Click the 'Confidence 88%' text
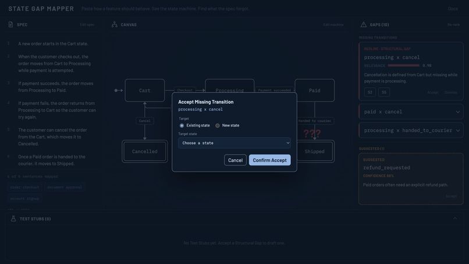 click(x=378, y=176)
